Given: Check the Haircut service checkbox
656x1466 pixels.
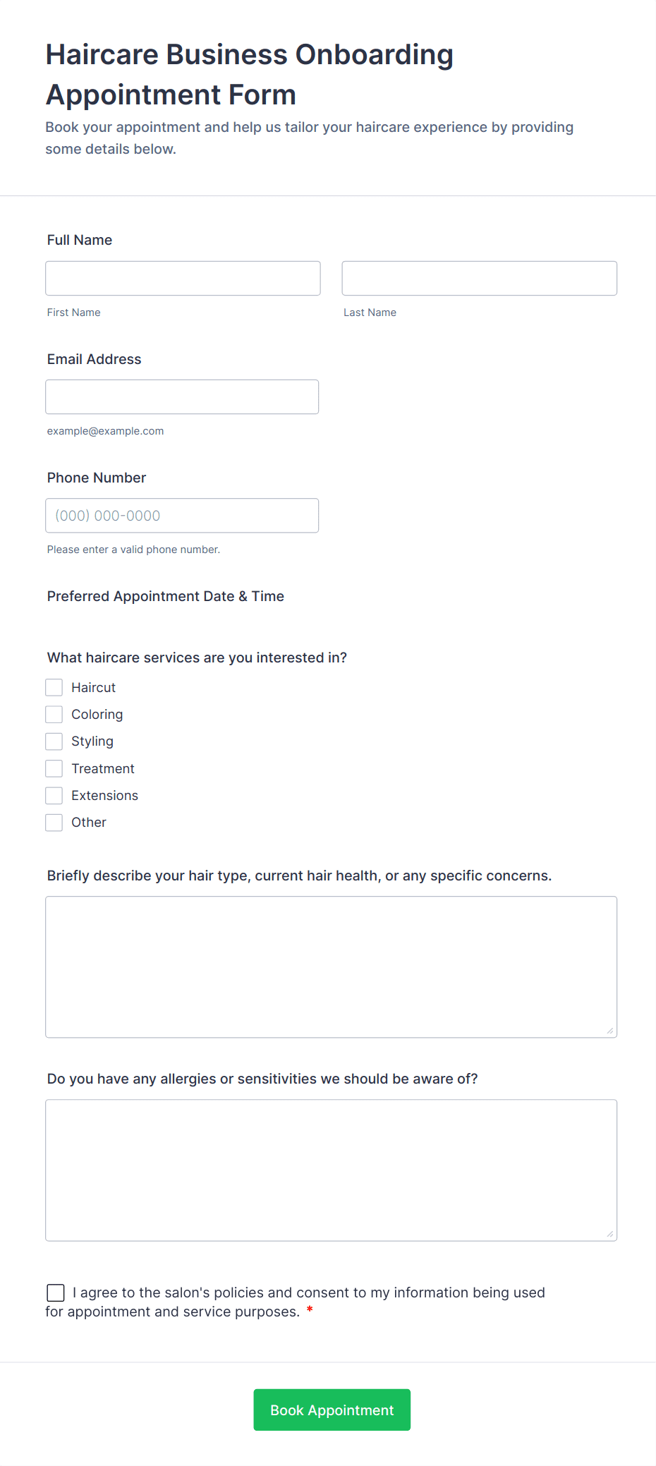Looking at the screenshot, I should [54, 687].
